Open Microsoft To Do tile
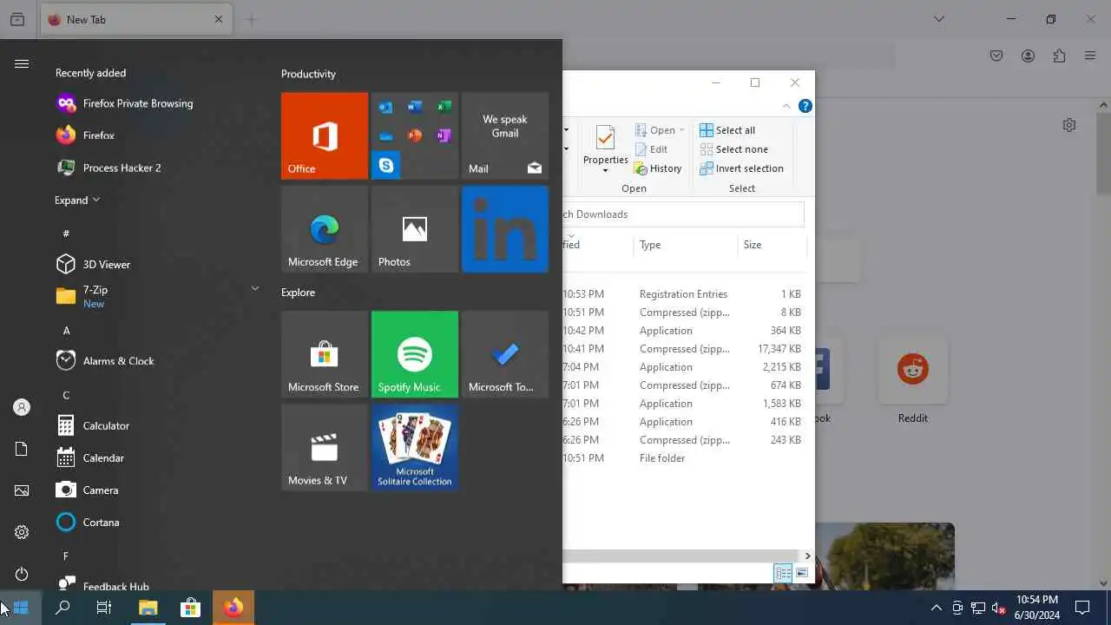Viewport: 1111px width, 625px height. [505, 354]
